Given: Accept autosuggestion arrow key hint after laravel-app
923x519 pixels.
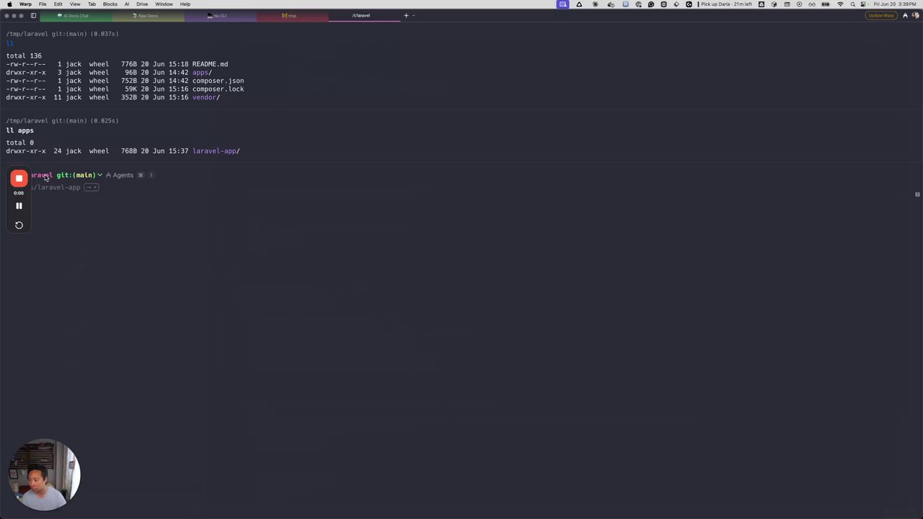Looking at the screenshot, I should (x=92, y=187).
